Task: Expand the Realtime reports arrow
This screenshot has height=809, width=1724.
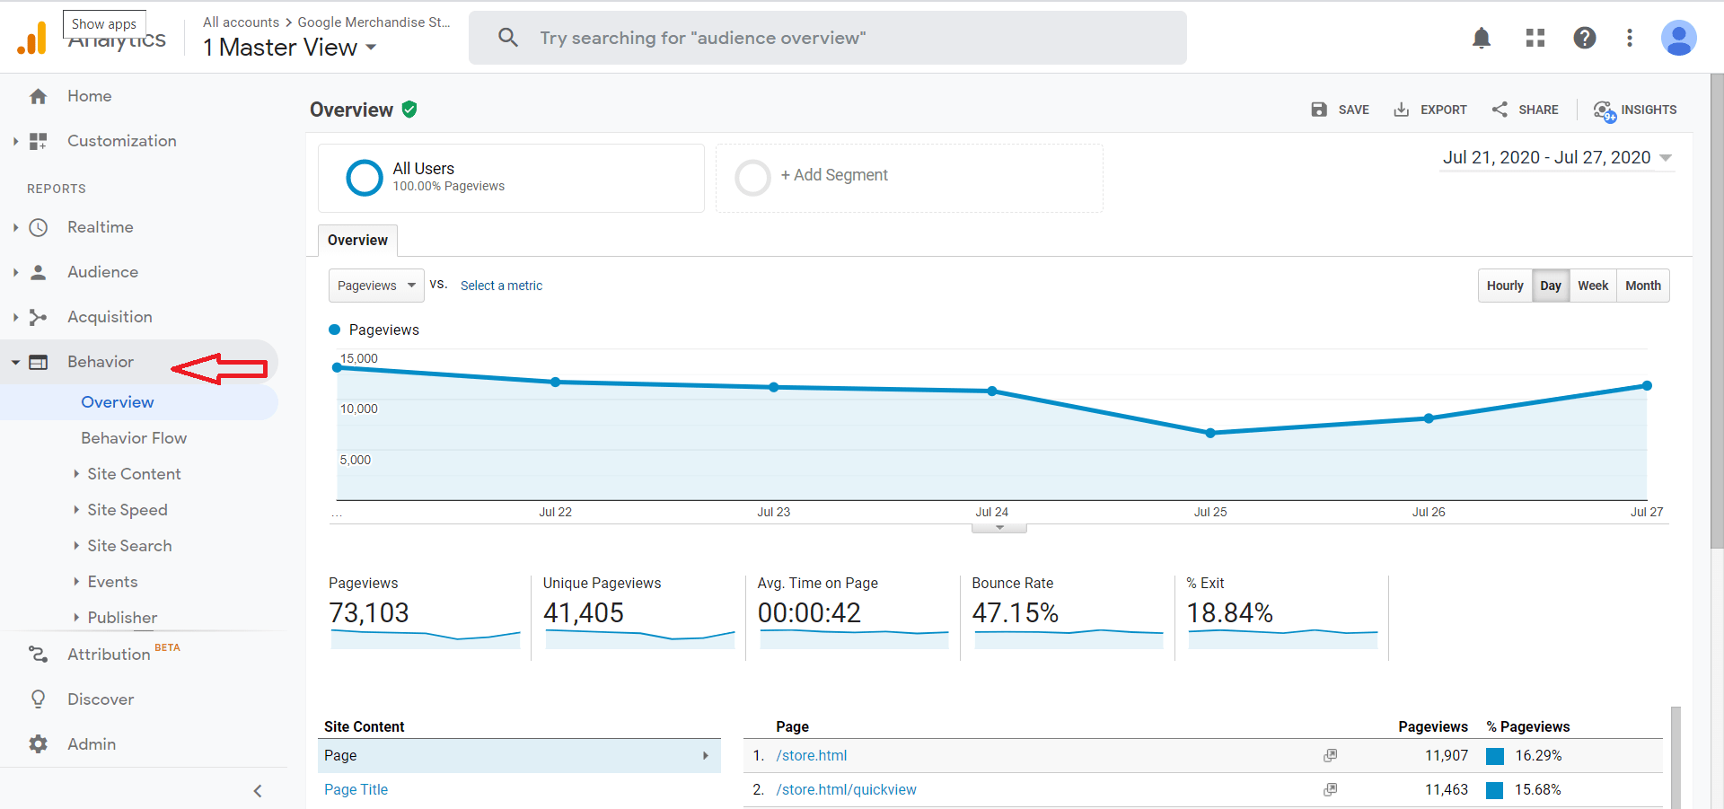Action: click(15, 227)
